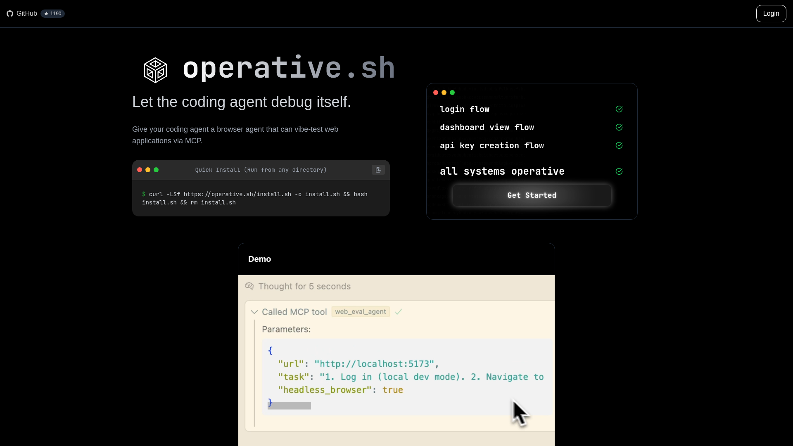
Task: Copy the quick install command
Action: pyautogui.click(x=378, y=170)
